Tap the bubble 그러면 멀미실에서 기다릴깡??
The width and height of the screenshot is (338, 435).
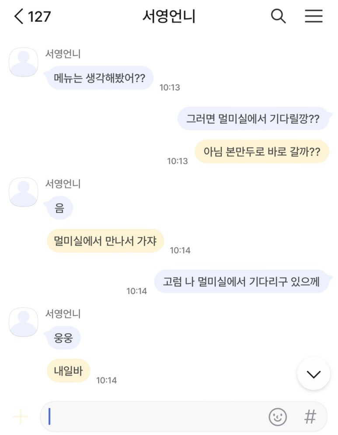[x=254, y=119]
